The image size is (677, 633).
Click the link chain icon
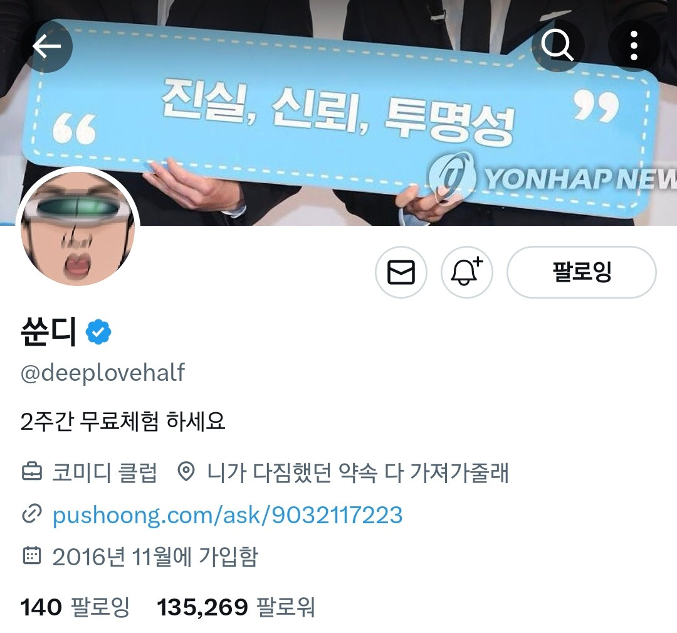[32, 514]
